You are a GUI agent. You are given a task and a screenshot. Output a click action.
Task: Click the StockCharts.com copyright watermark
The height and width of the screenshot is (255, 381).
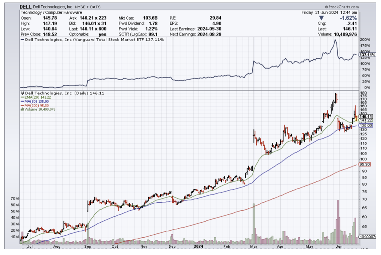pyautogui.click(x=342, y=7)
